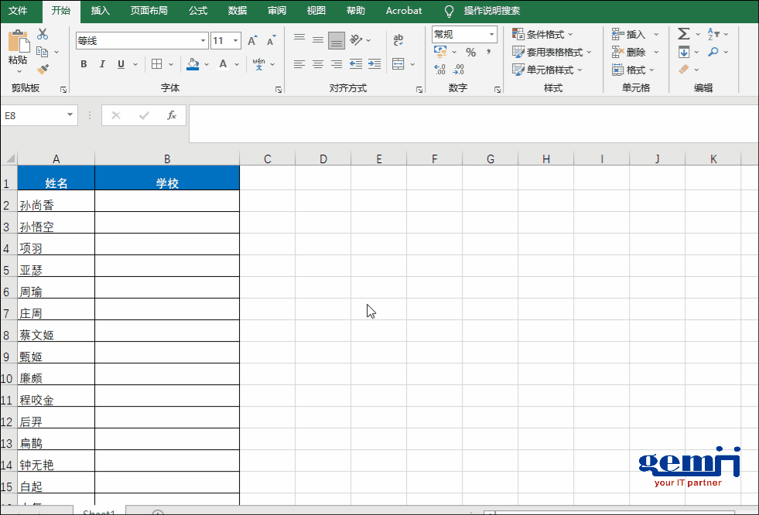Toggle Bold formatting
This screenshot has width=759, height=515.
click(x=84, y=64)
